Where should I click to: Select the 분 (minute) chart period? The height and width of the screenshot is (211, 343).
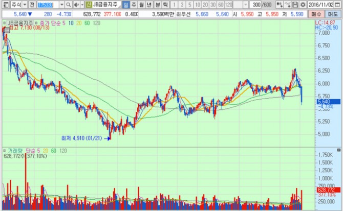click(158, 5)
